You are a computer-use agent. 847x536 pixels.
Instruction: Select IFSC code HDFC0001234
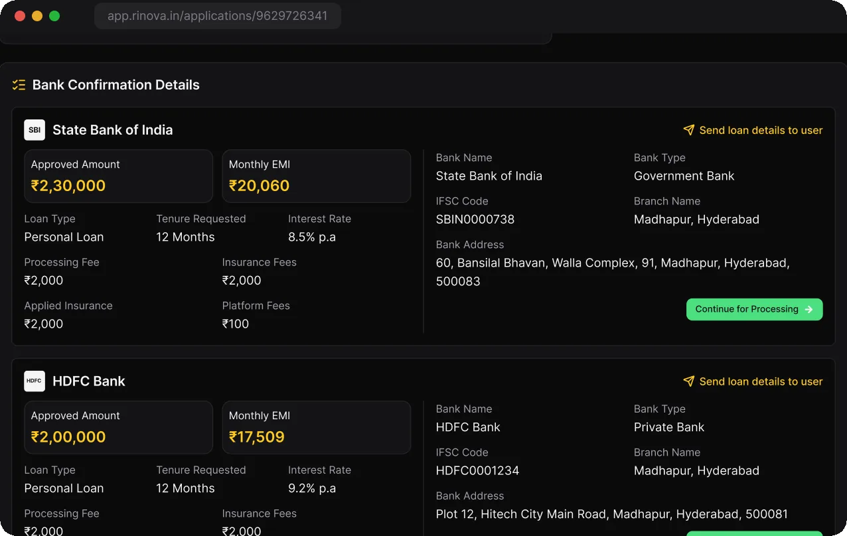(x=478, y=471)
